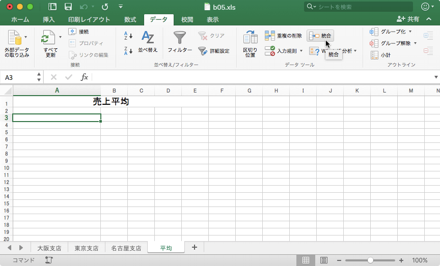
Task: Select the 大阪支店 sheet tab
Action: pyautogui.click(x=49, y=248)
